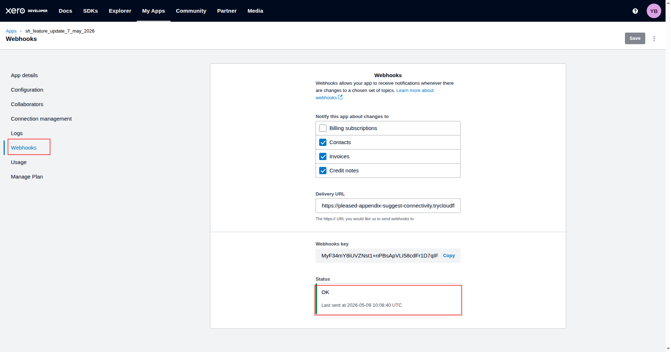Viewport: 671px width, 352px height.
Task: Open the YB user avatar menu
Action: (x=654, y=11)
